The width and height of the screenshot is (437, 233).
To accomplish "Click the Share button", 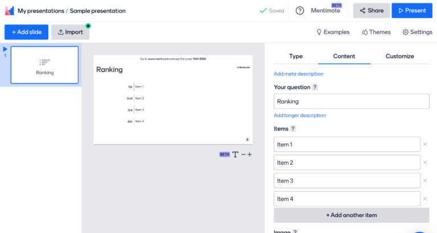I will coord(372,11).
